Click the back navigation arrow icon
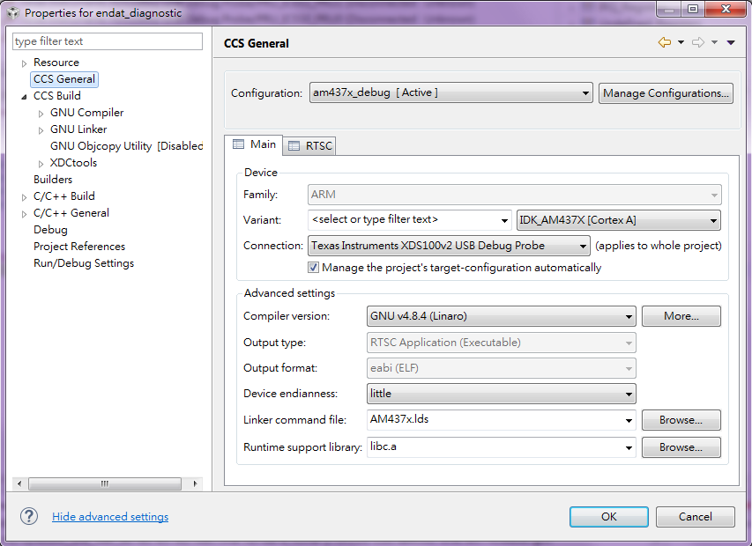Image resolution: width=752 pixels, height=546 pixels. tap(664, 42)
